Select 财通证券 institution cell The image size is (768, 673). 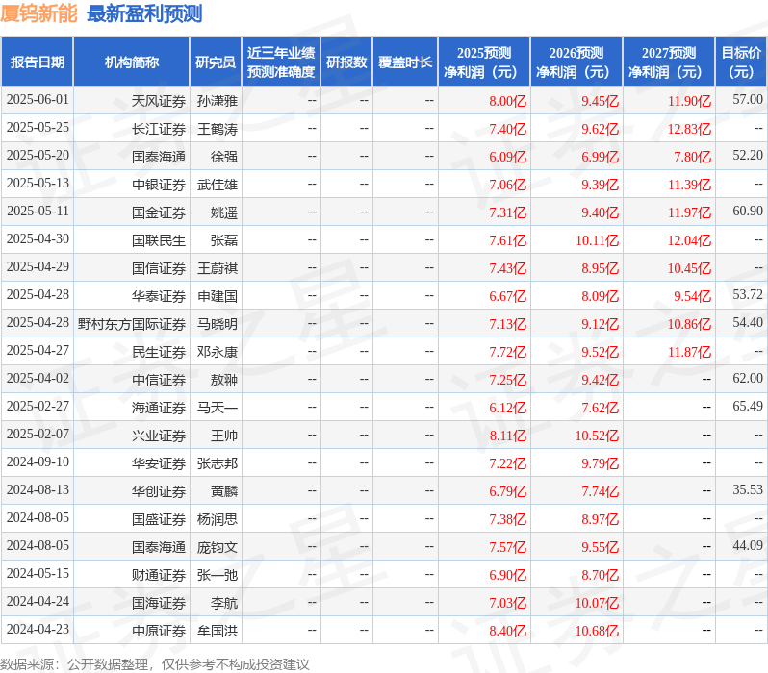pos(159,575)
